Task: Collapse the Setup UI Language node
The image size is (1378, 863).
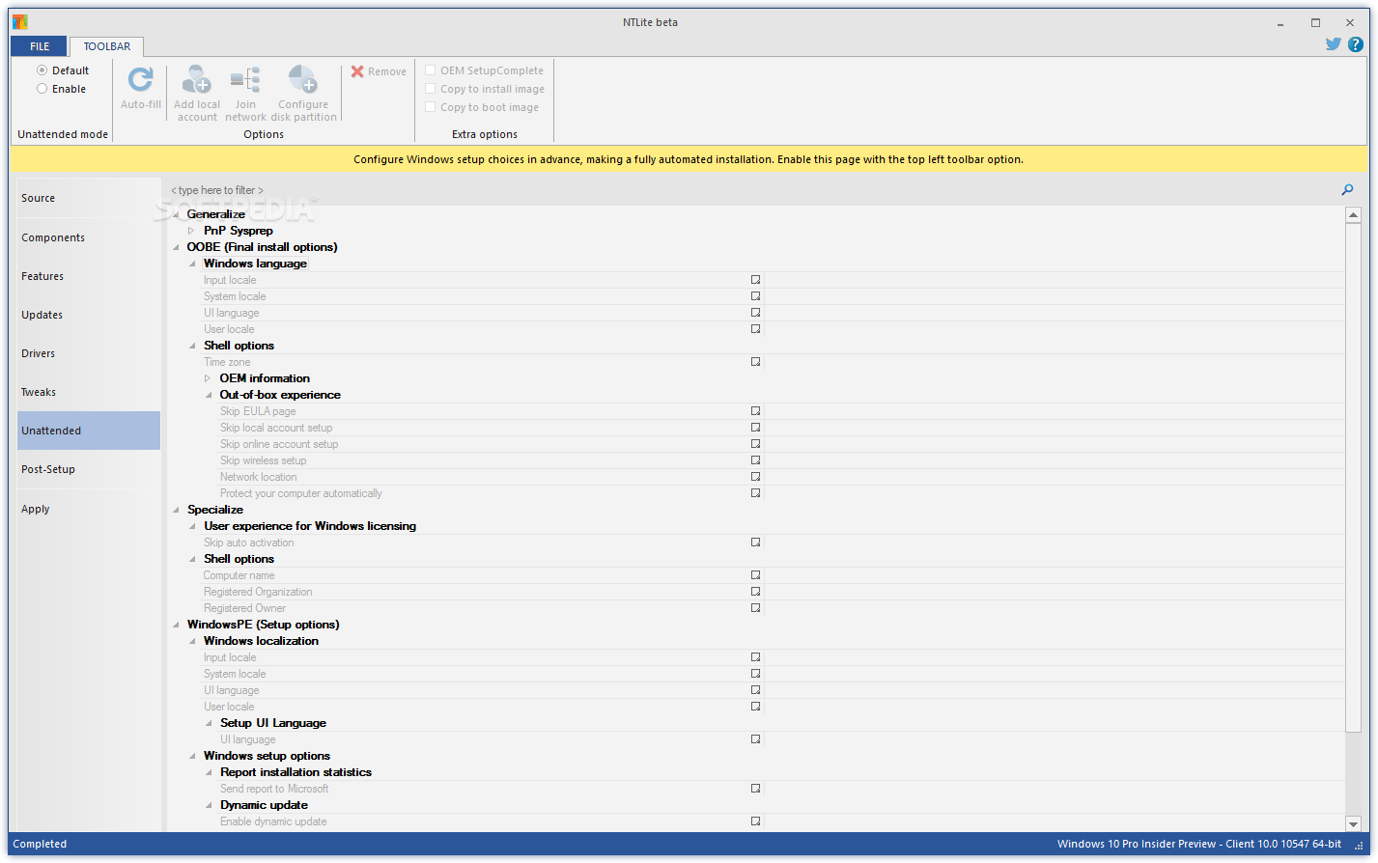Action: tap(209, 723)
